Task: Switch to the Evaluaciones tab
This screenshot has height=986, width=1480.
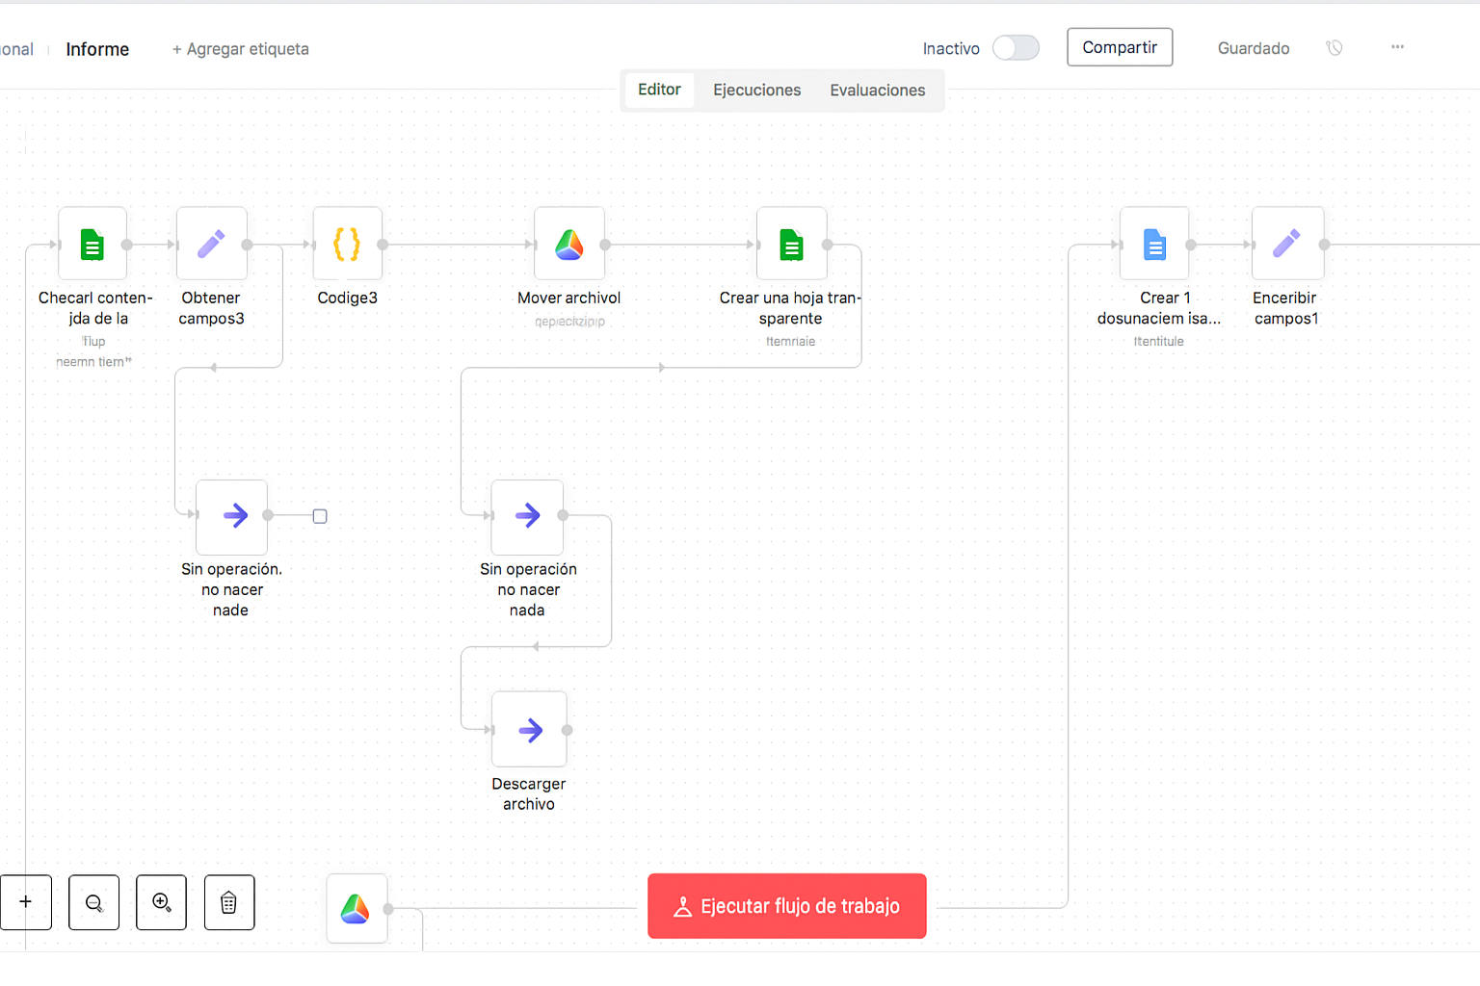Action: point(878,91)
